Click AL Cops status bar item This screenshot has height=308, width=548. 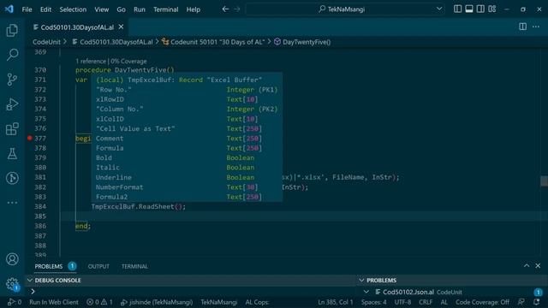click(x=257, y=302)
